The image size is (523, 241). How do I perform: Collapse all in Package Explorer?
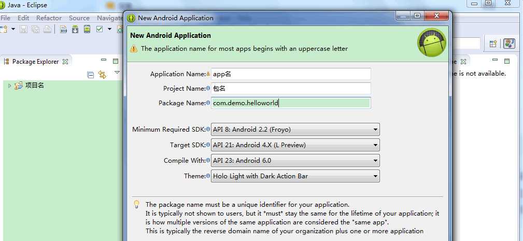tap(90, 75)
